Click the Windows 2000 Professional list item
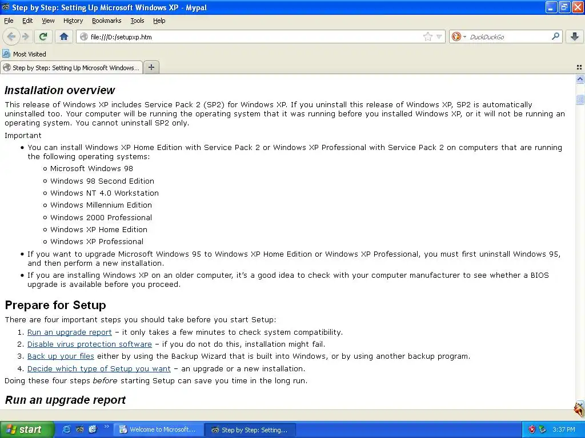The image size is (585, 438). [x=101, y=217]
